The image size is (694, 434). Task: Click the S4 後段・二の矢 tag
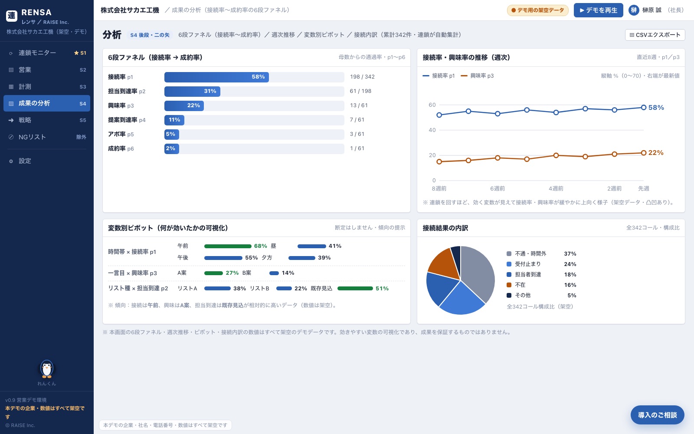(150, 35)
